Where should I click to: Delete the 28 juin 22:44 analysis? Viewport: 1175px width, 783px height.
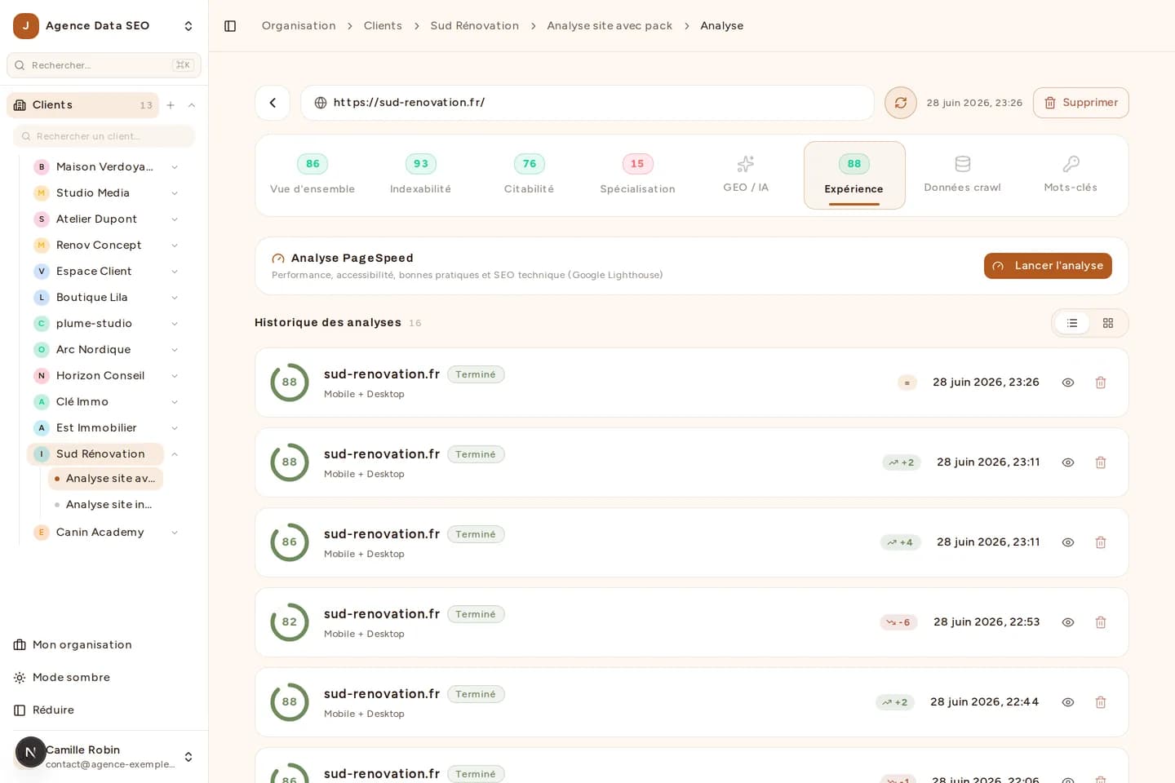(x=1101, y=702)
